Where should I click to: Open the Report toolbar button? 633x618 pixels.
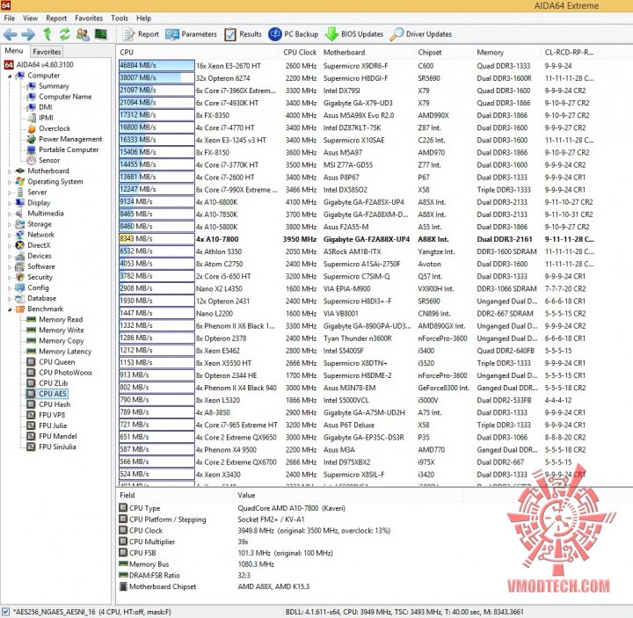click(x=141, y=34)
